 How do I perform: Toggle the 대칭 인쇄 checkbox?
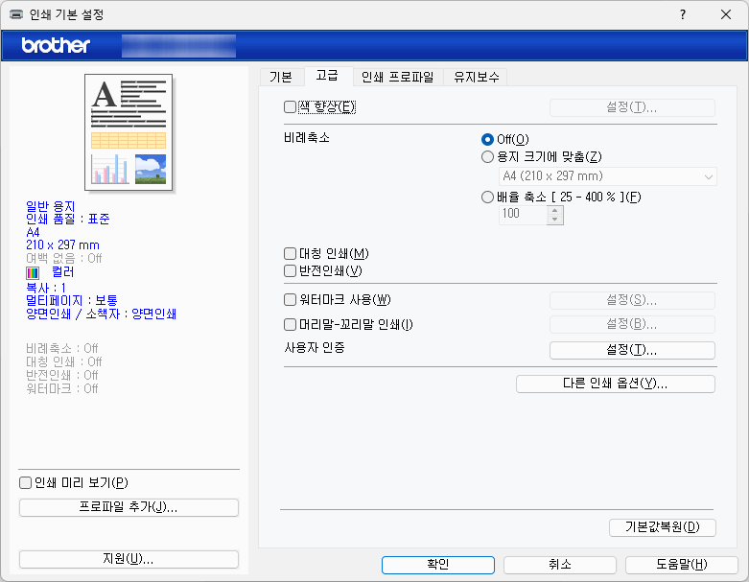291,254
